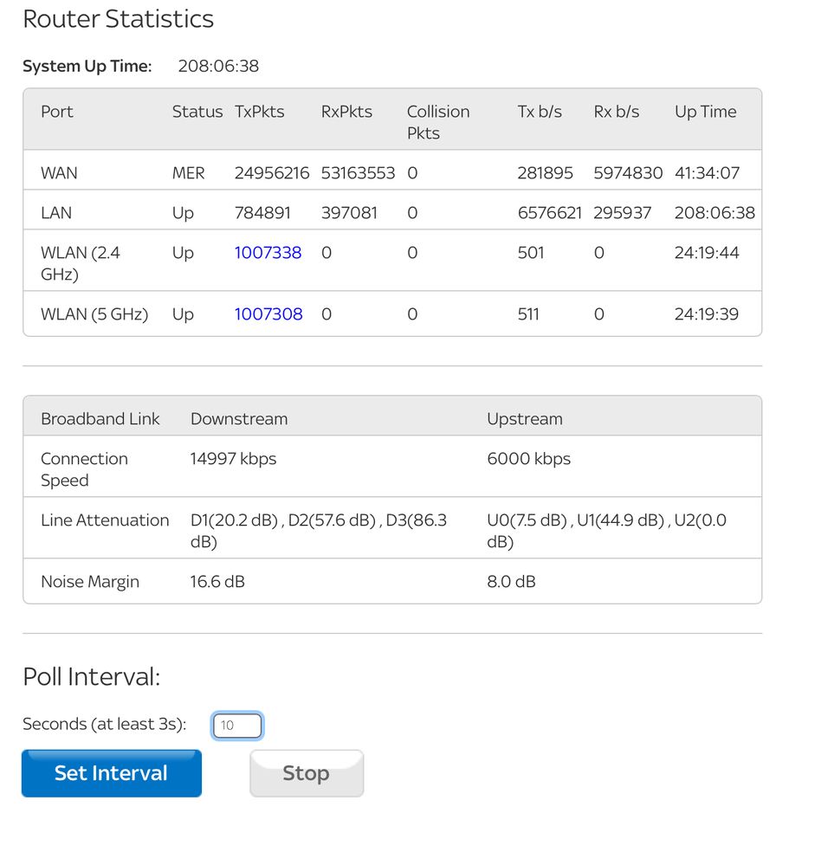Select the WAN row label

pyautogui.click(x=59, y=173)
